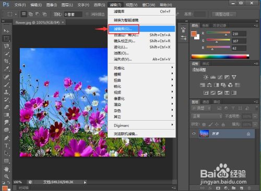
Task: Select the Spot Healing Brush tool
Action: click(x=6, y=77)
